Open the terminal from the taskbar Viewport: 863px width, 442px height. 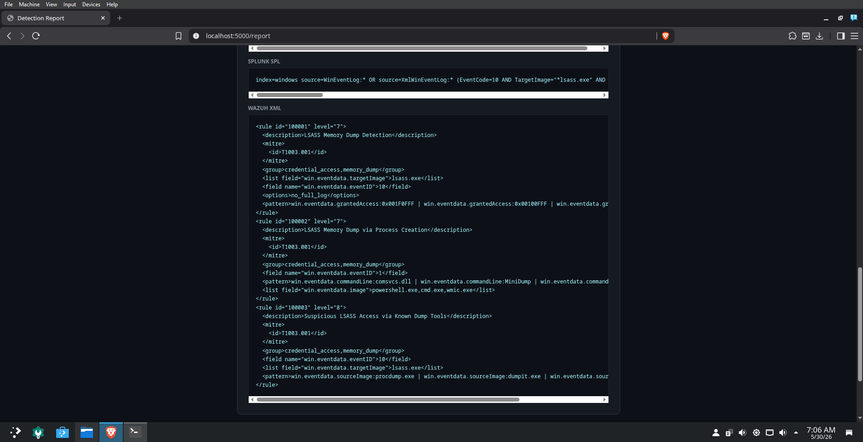135,432
